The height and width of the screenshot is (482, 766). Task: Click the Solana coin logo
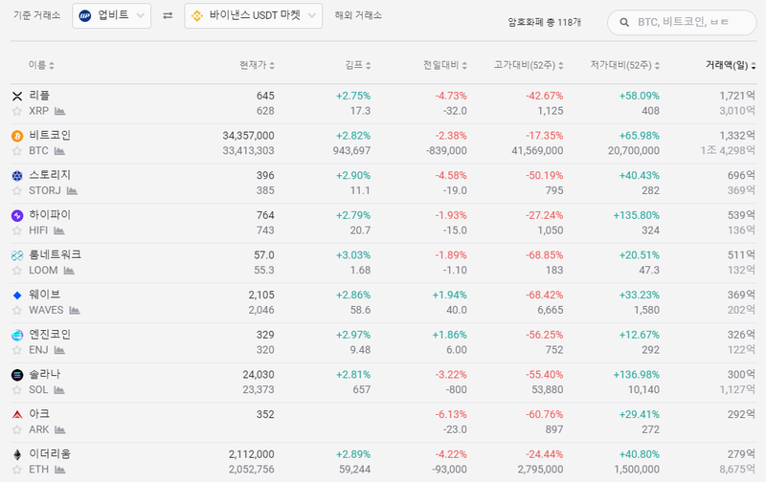point(17,375)
